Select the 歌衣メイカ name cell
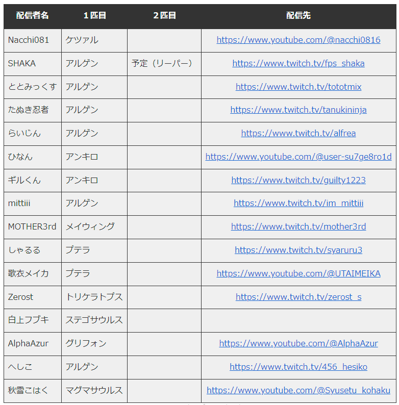The width and height of the screenshot is (399, 405). 33,274
